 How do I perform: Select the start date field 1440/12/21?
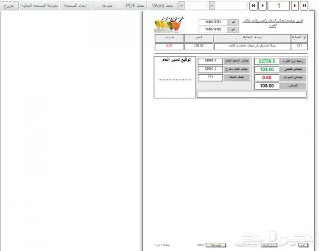[x=213, y=22]
